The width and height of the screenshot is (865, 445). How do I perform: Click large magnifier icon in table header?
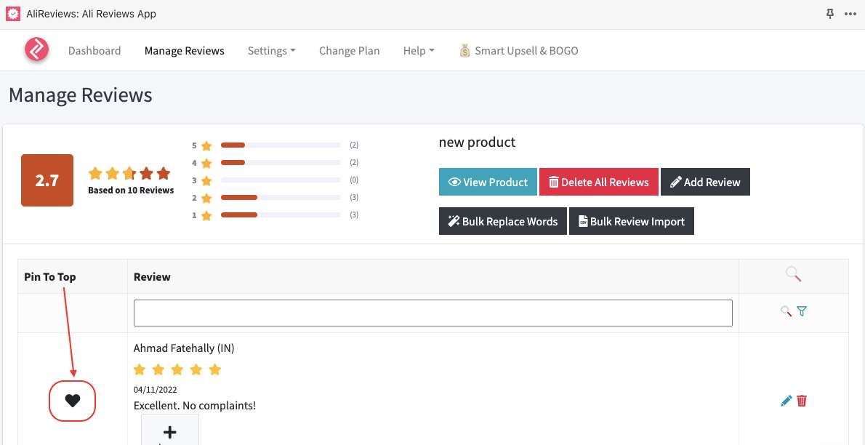pos(793,274)
